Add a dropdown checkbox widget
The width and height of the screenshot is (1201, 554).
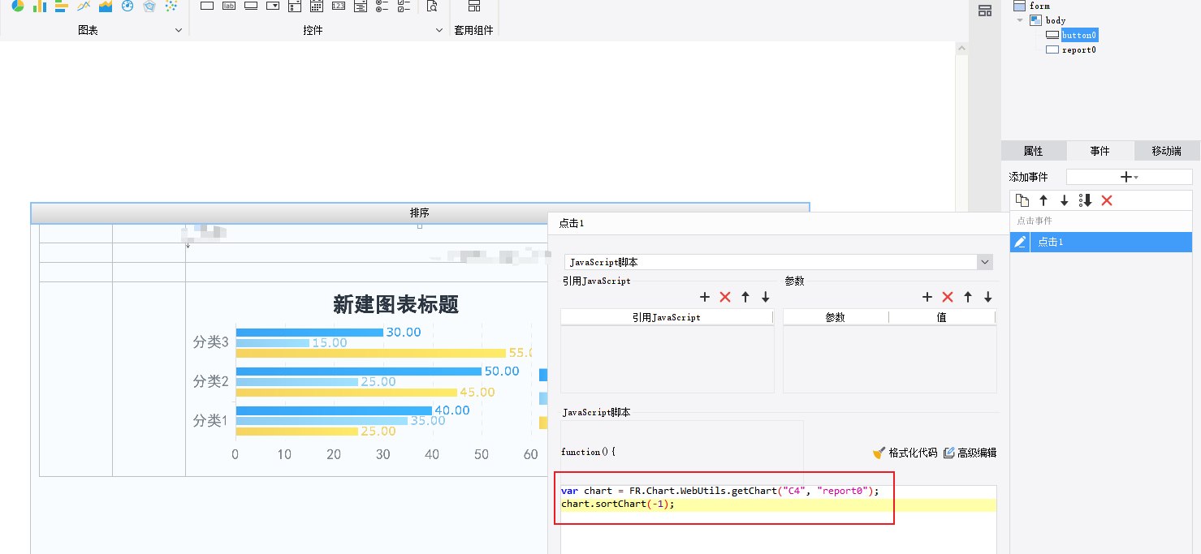[295, 6]
